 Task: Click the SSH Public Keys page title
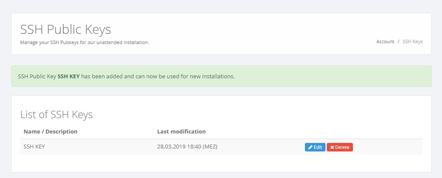click(66, 29)
